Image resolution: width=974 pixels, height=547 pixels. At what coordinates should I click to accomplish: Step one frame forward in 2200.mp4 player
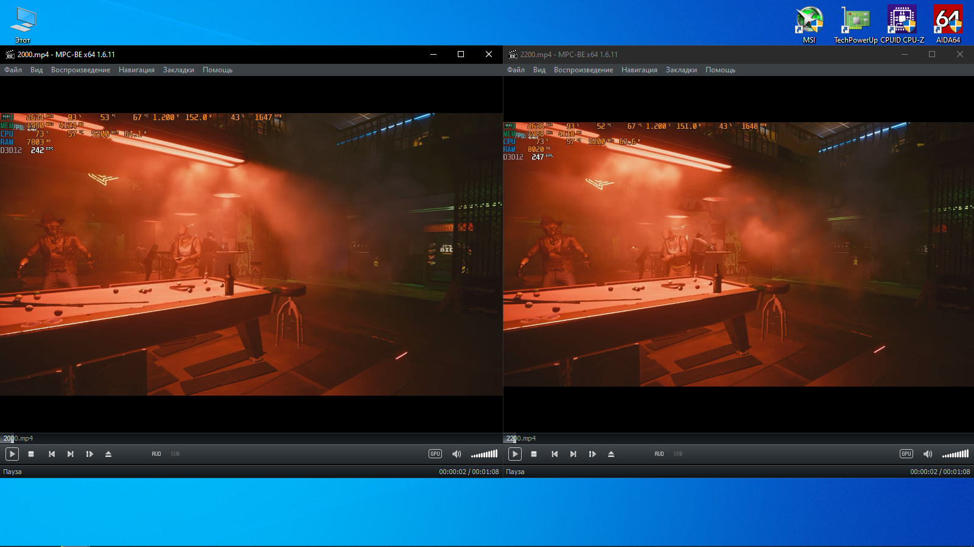click(x=592, y=454)
